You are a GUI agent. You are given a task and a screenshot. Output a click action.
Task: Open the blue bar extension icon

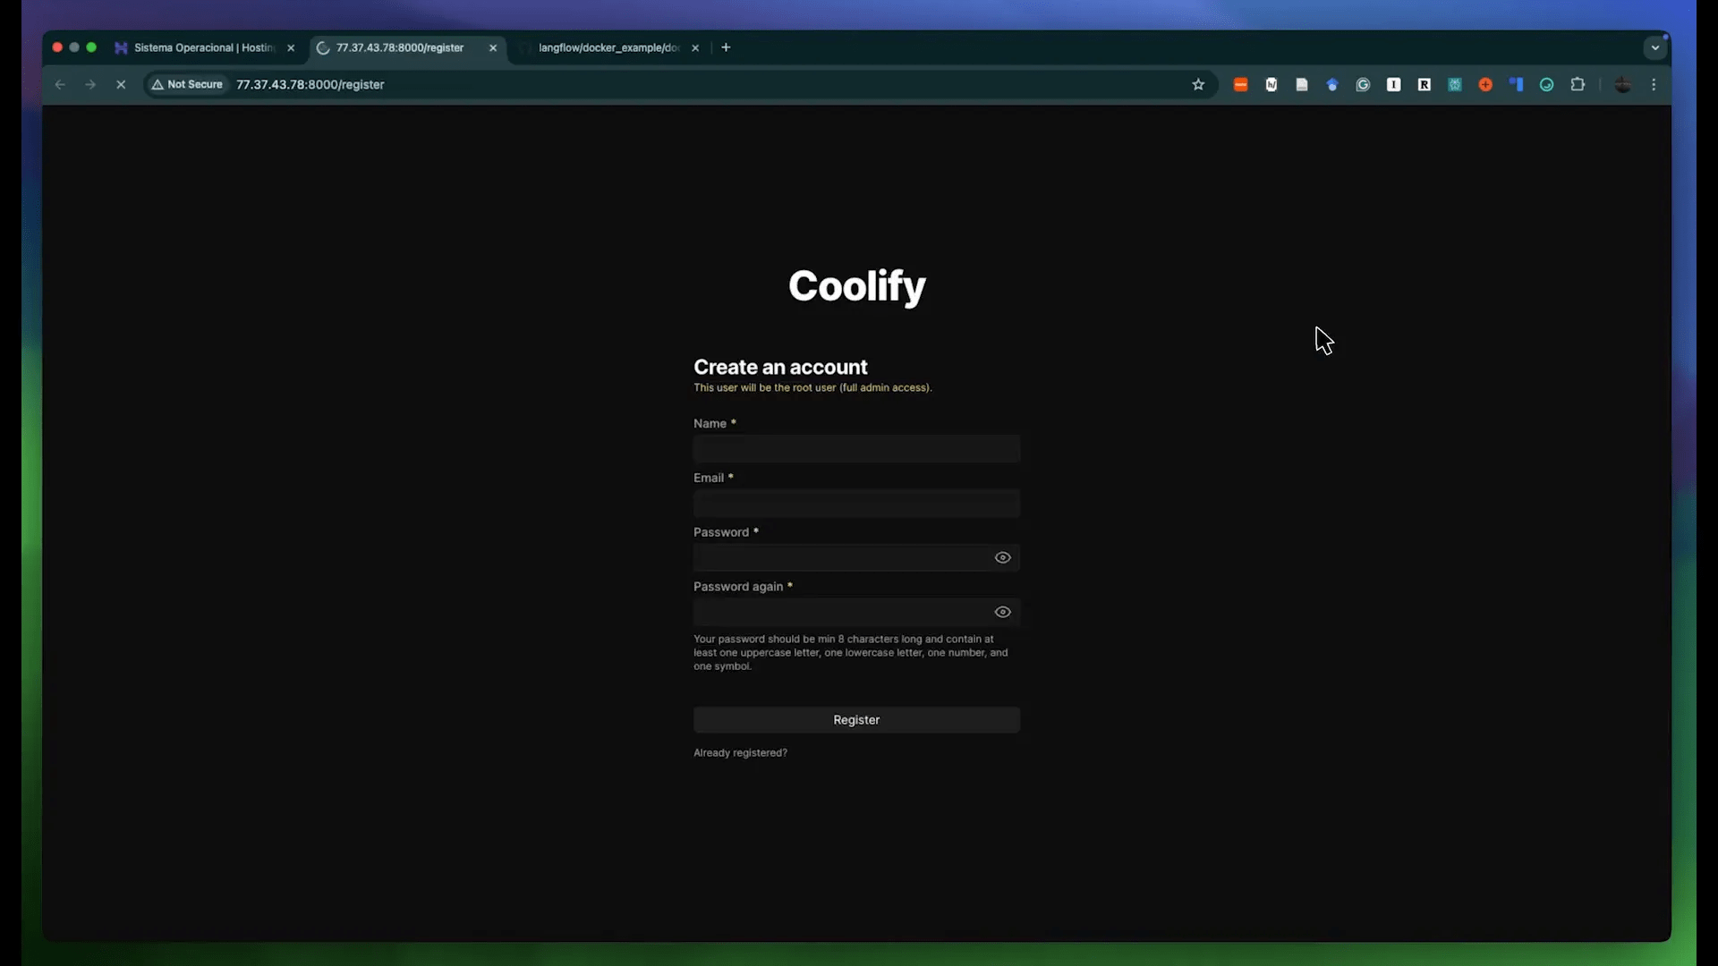coord(1516,84)
